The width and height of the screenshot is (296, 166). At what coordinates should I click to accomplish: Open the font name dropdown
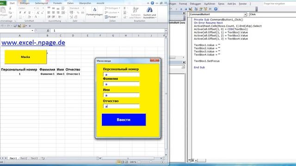(x=35, y=8)
